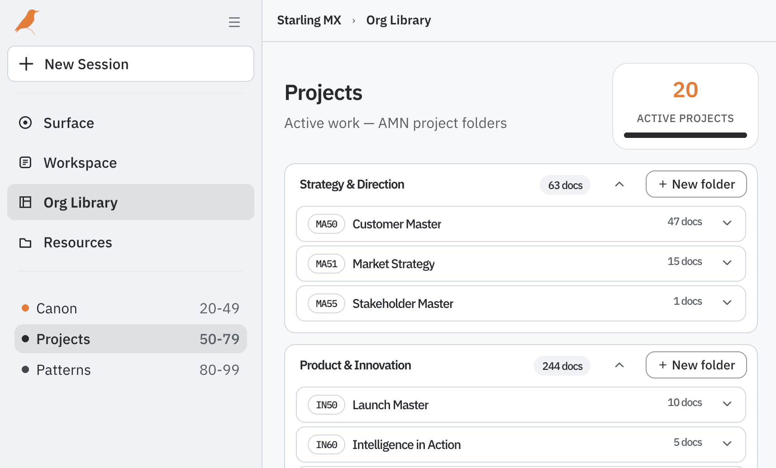Open the Resources section
The height and width of the screenshot is (468, 776).
point(131,242)
